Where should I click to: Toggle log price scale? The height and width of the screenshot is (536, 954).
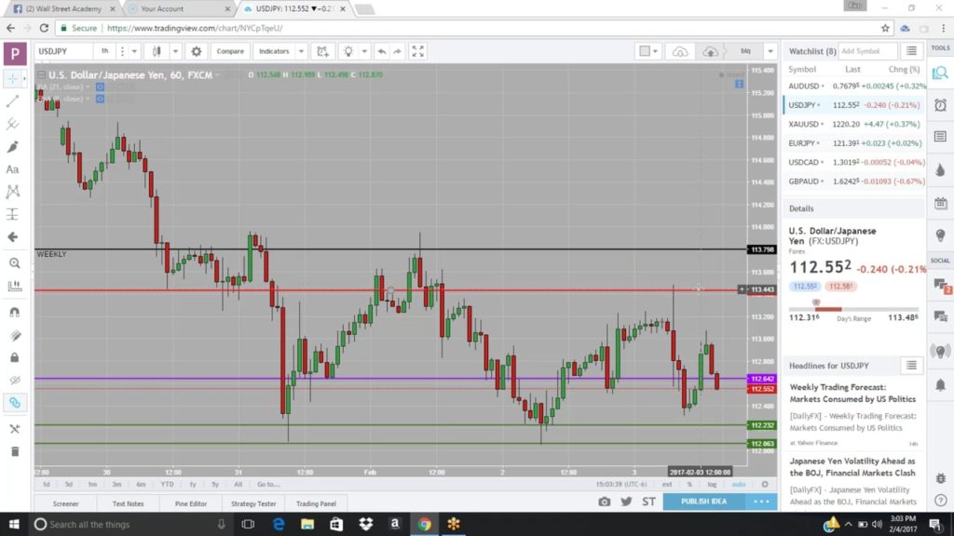coord(712,484)
